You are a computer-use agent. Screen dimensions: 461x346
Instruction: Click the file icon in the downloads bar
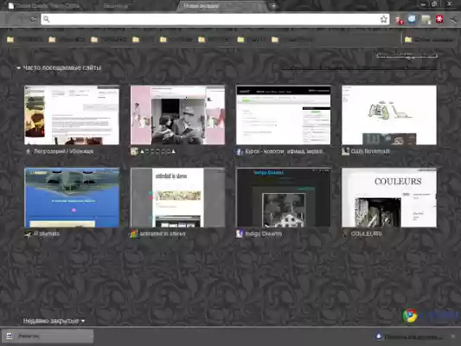pos(10,336)
